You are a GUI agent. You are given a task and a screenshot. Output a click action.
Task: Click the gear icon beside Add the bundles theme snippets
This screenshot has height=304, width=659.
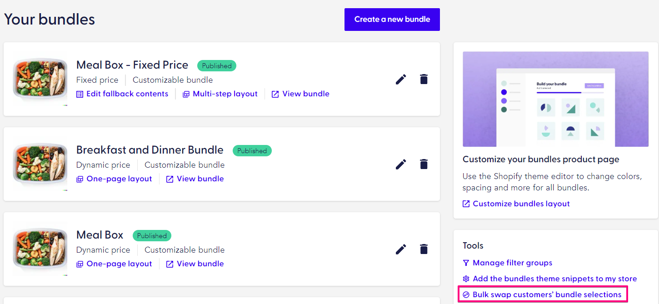tap(466, 279)
